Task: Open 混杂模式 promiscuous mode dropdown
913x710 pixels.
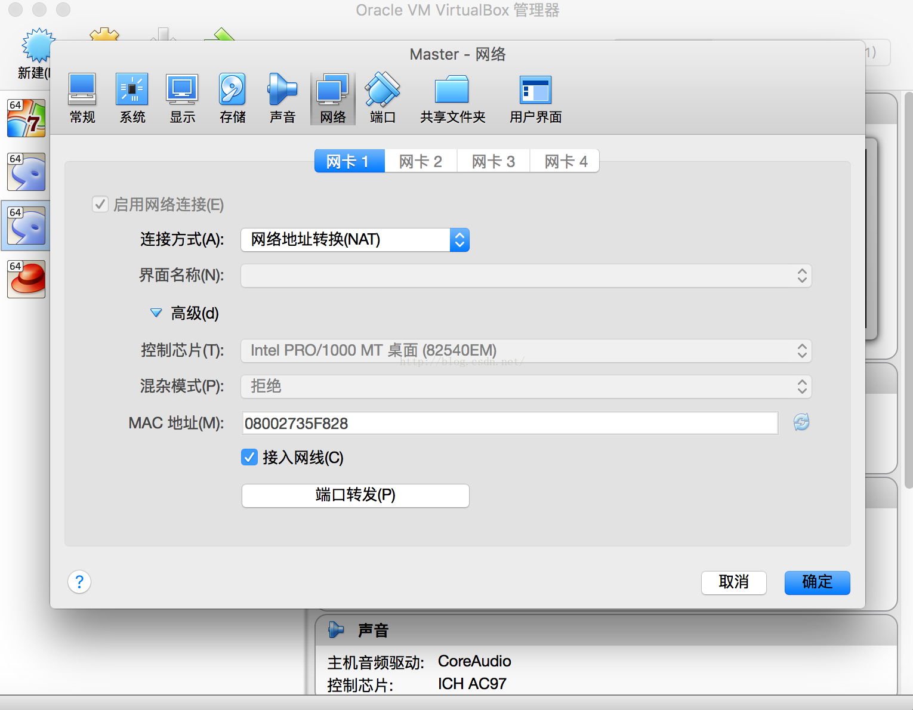Action: coord(526,386)
